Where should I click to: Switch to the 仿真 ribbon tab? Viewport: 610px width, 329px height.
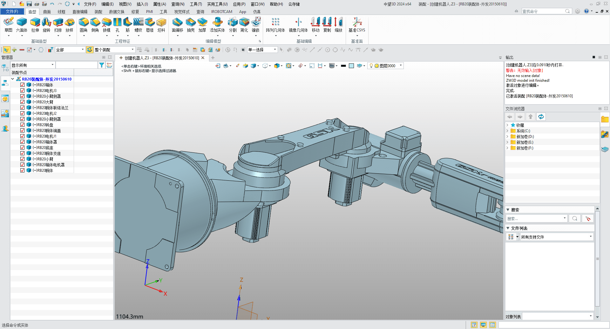[257, 12]
